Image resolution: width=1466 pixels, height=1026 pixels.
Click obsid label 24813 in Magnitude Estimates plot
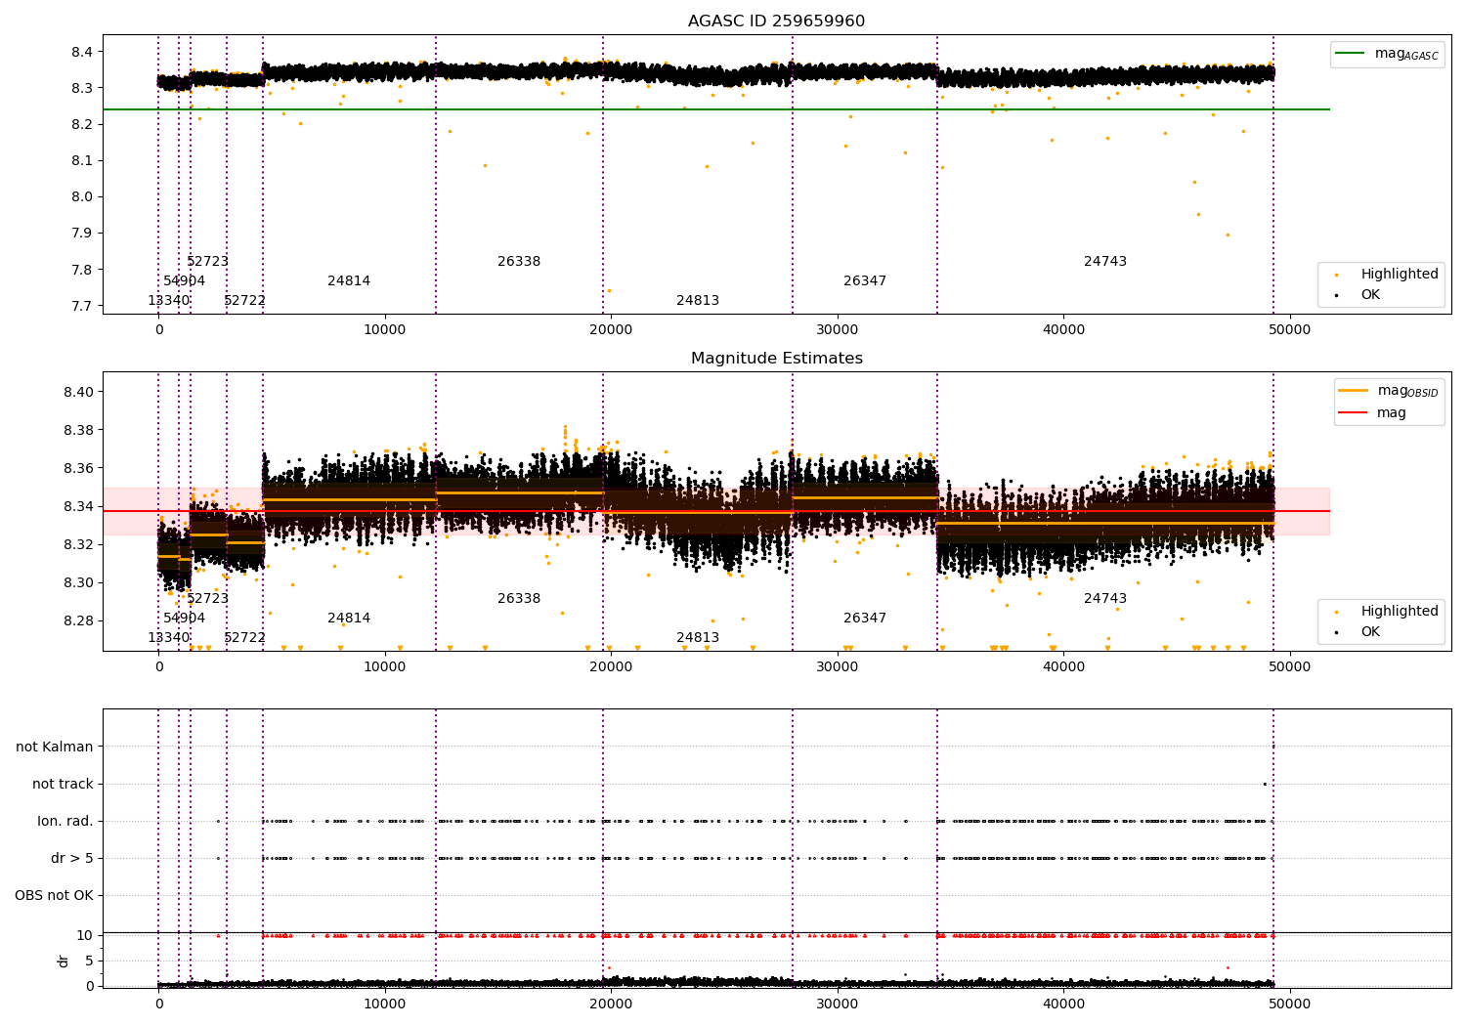pyautogui.click(x=698, y=638)
